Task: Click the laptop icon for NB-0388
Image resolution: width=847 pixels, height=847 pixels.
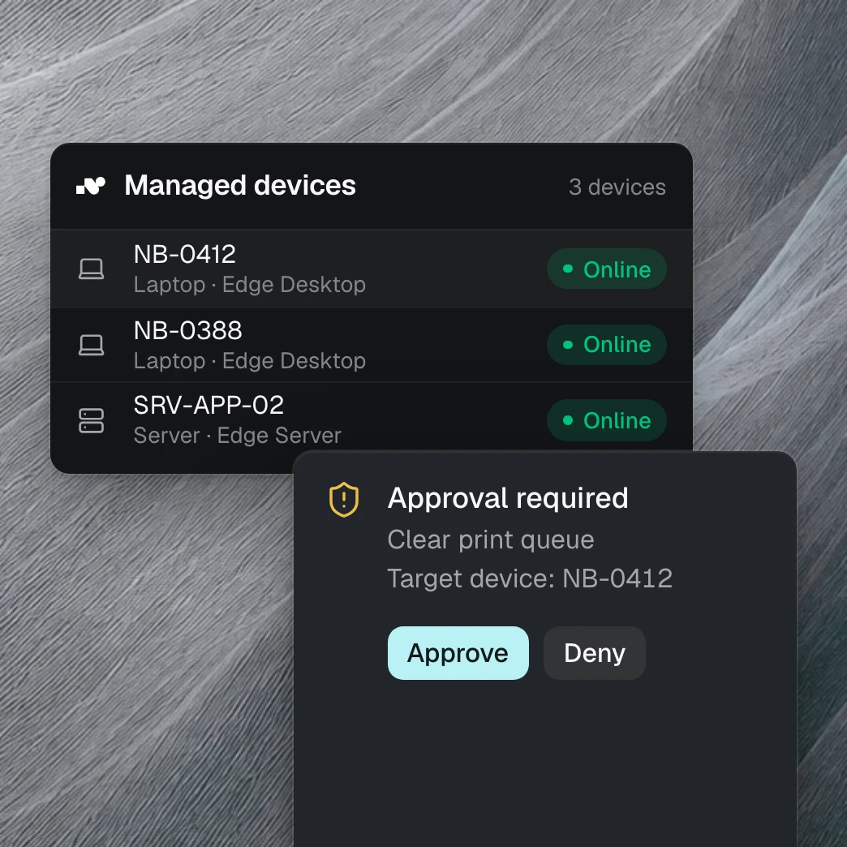Action: (92, 345)
